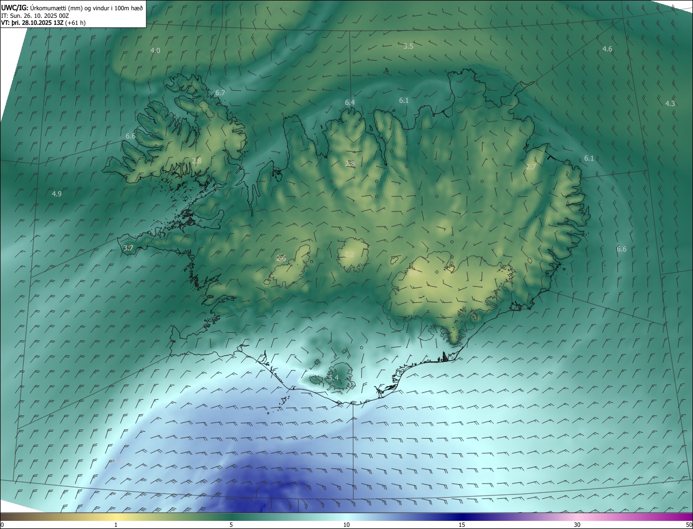Click the valid time line 'VT: þri. 28.10.2025 13Z (+61 h)'
This screenshot has width=693, height=529.
43,23
